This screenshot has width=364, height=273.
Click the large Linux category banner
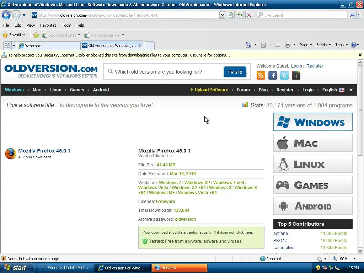pos(313,164)
